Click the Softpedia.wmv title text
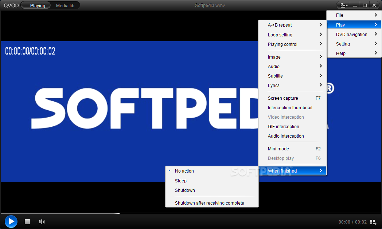The image size is (382, 229). [x=210, y=5]
